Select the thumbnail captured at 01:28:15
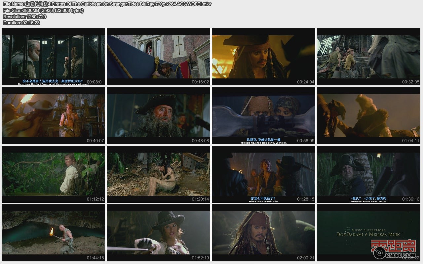The height and width of the screenshot is (264, 423). click(x=263, y=174)
